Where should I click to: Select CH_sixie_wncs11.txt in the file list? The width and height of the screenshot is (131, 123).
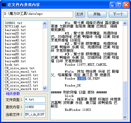(x=21, y=78)
